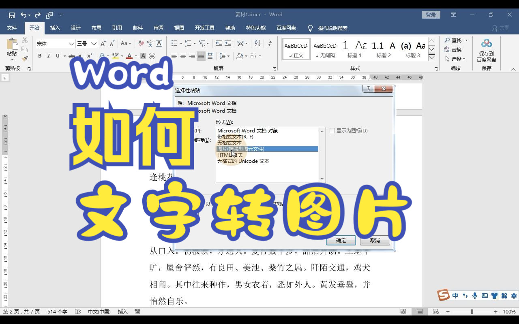Click the Copy icon in clipboard group

(x=25, y=49)
